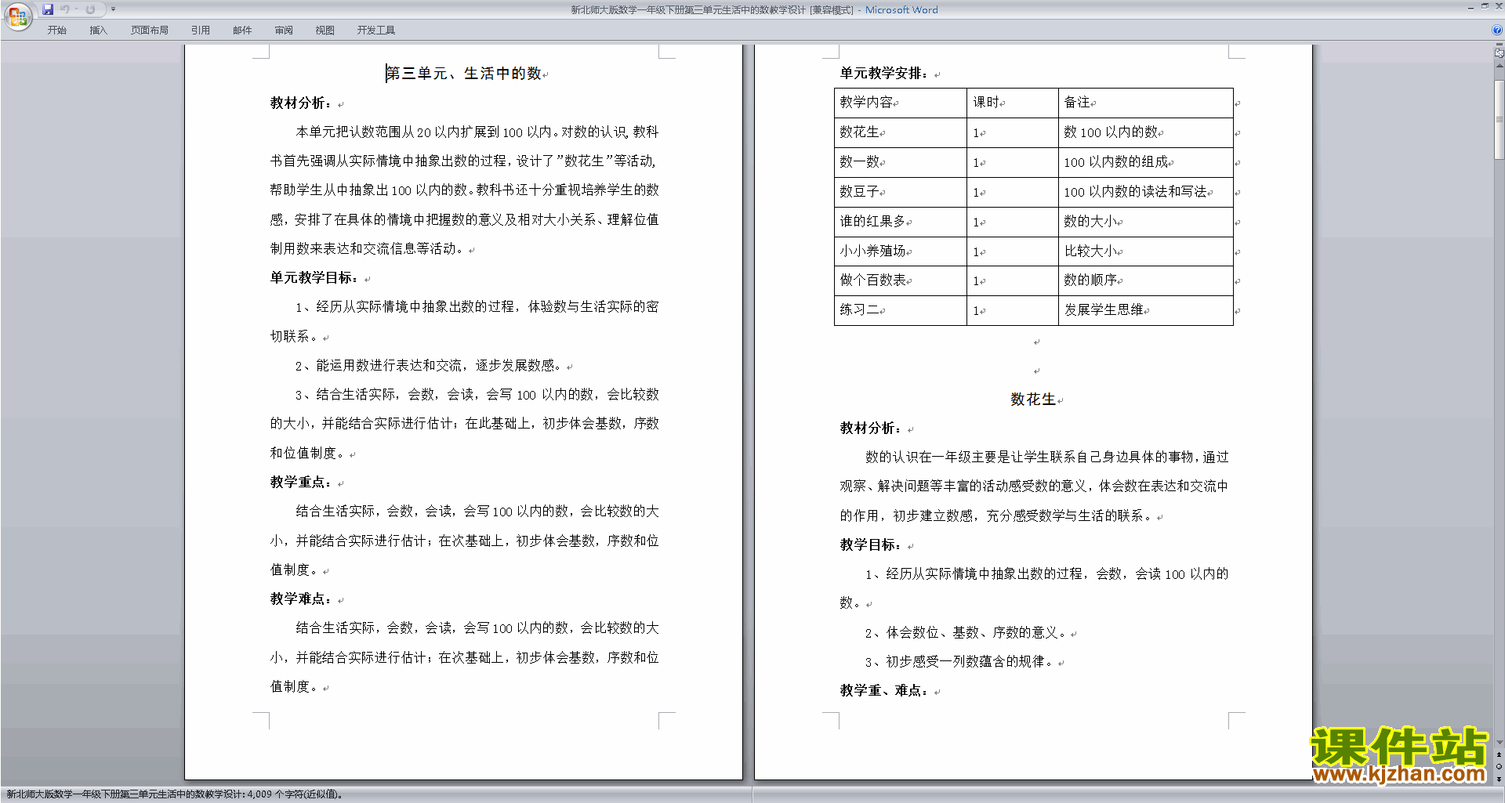The height and width of the screenshot is (803, 1505).
Task: Click the 教学重、难点 heading
Action: [885, 691]
